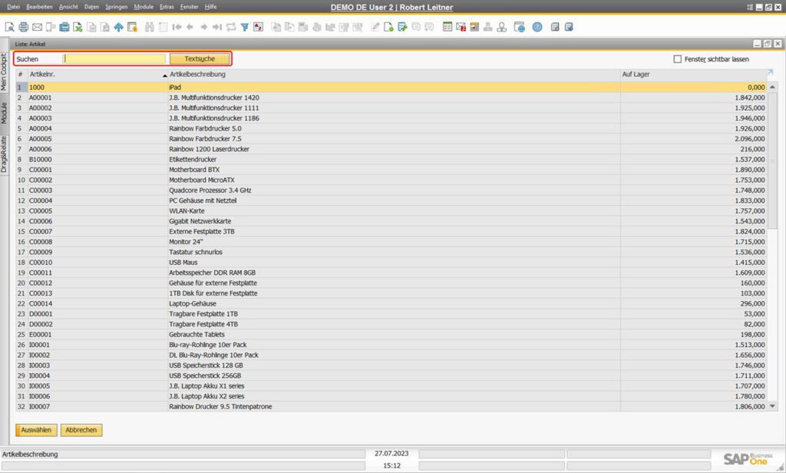
Task: Click the Abbrechen button
Action: (81, 430)
